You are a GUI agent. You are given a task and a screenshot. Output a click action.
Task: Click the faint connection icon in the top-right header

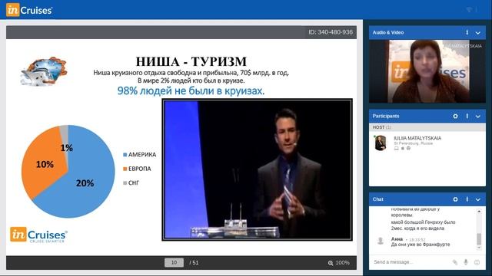(x=469, y=10)
